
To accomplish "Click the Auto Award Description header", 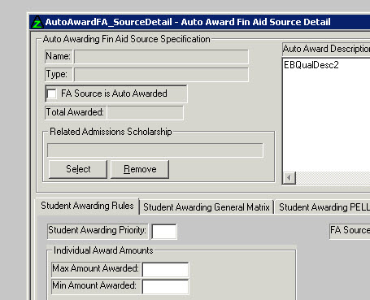I will (x=326, y=49).
